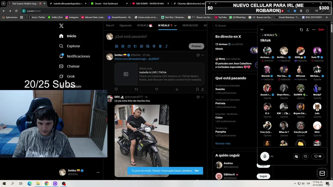Repost Settkz's TikTok post
333x187 pixels.
tap(136, 89)
